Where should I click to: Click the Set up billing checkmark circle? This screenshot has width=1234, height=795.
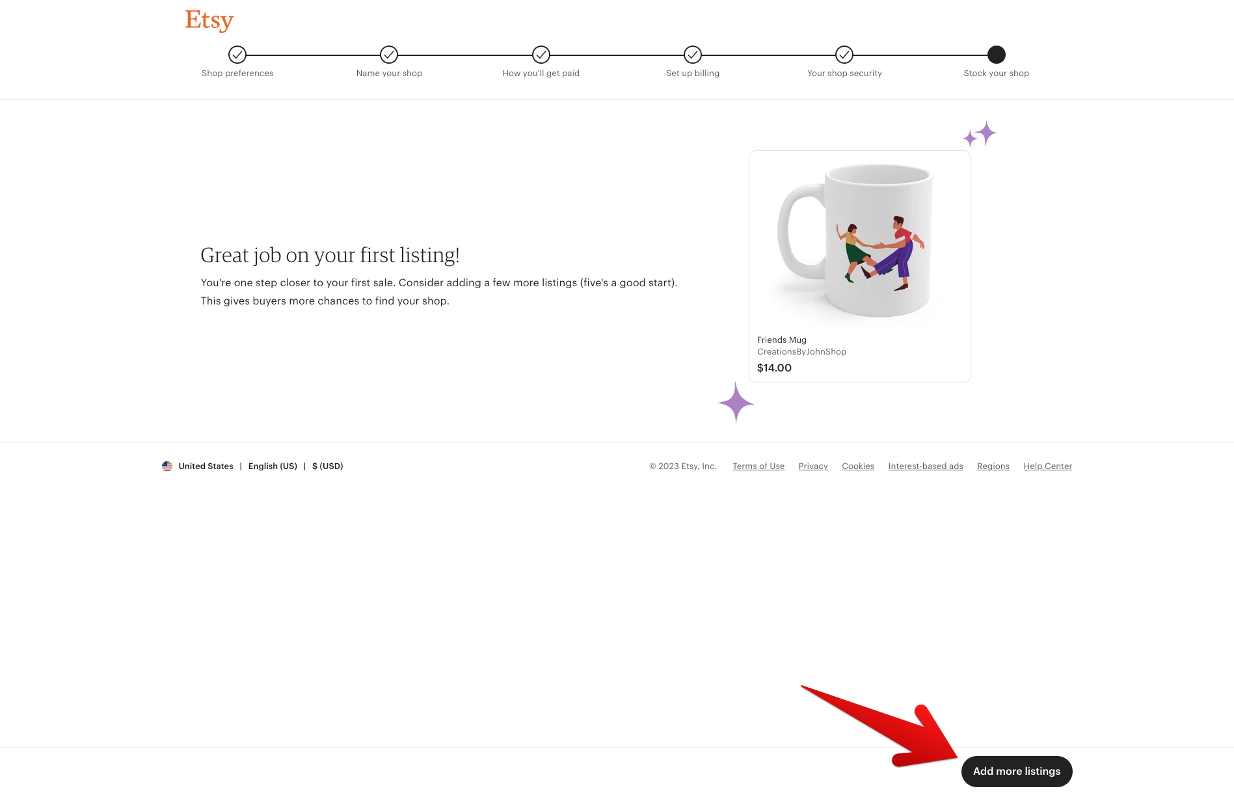click(693, 55)
